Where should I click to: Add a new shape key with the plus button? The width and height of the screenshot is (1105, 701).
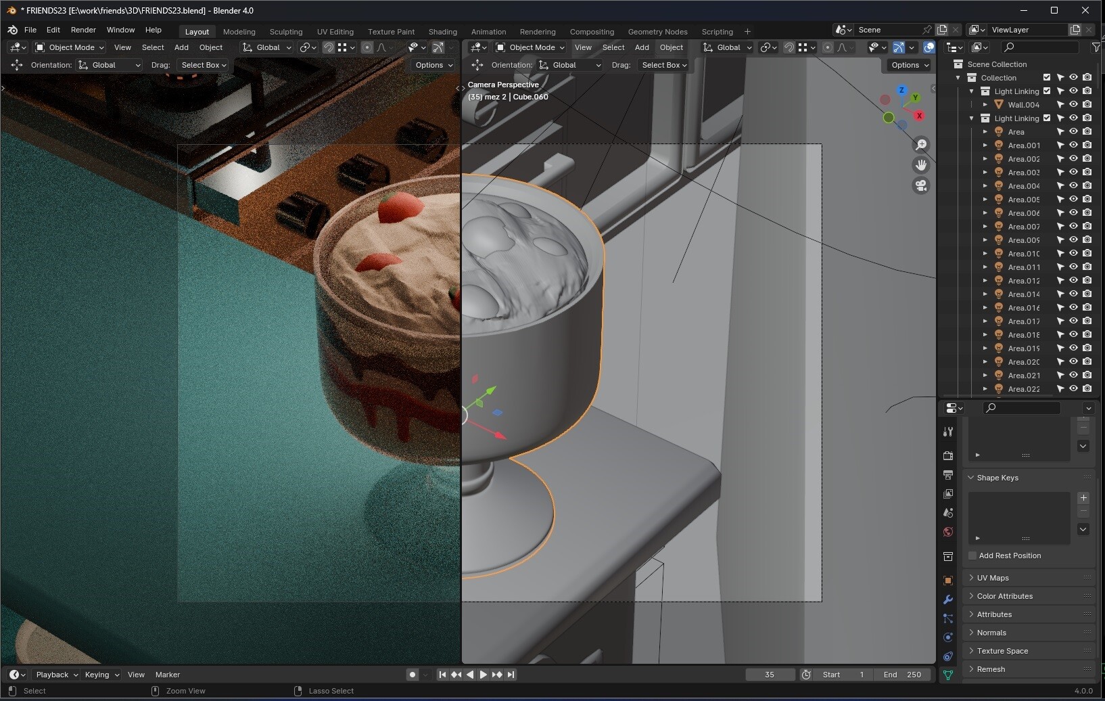pyautogui.click(x=1083, y=498)
